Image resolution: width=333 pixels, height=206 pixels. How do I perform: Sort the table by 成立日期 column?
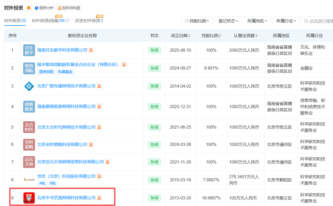[x=180, y=35]
